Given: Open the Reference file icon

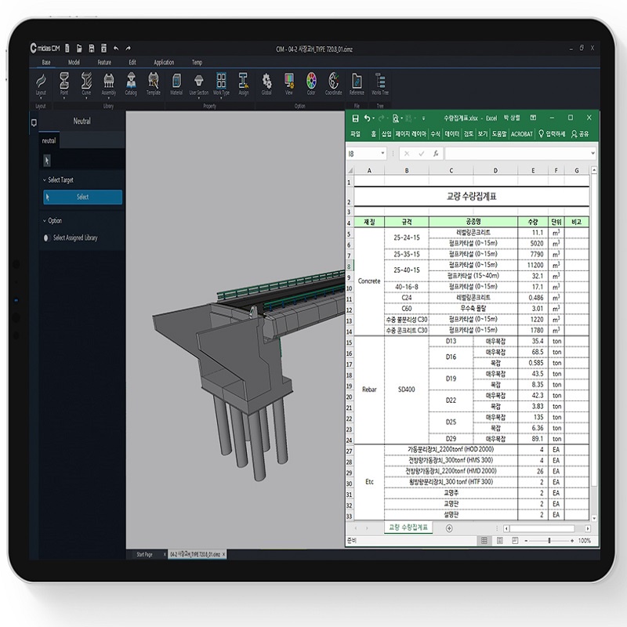Looking at the screenshot, I should click(357, 85).
